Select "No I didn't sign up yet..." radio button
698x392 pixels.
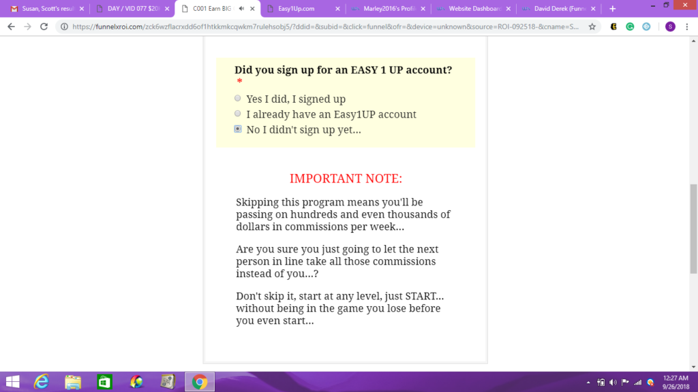pyautogui.click(x=238, y=129)
